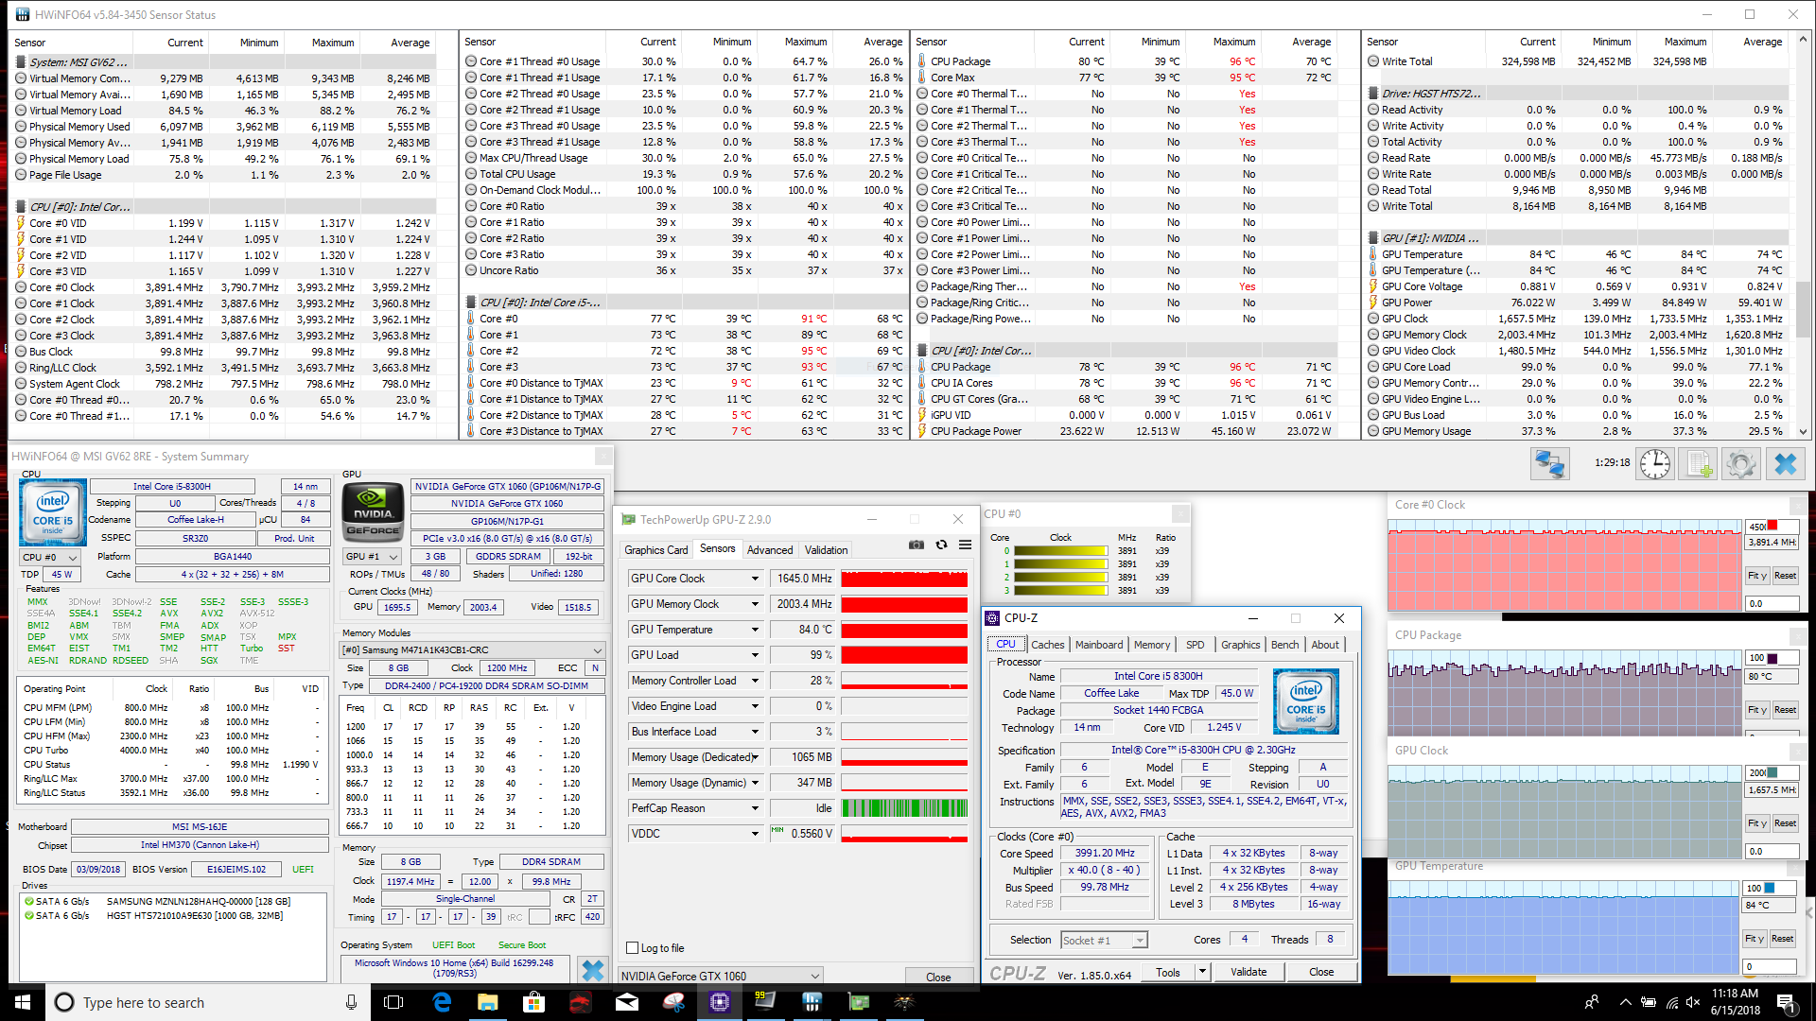Open HWiNFO sensor settings gear icon
This screenshot has width=1816, height=1021.
(1741, 464)
